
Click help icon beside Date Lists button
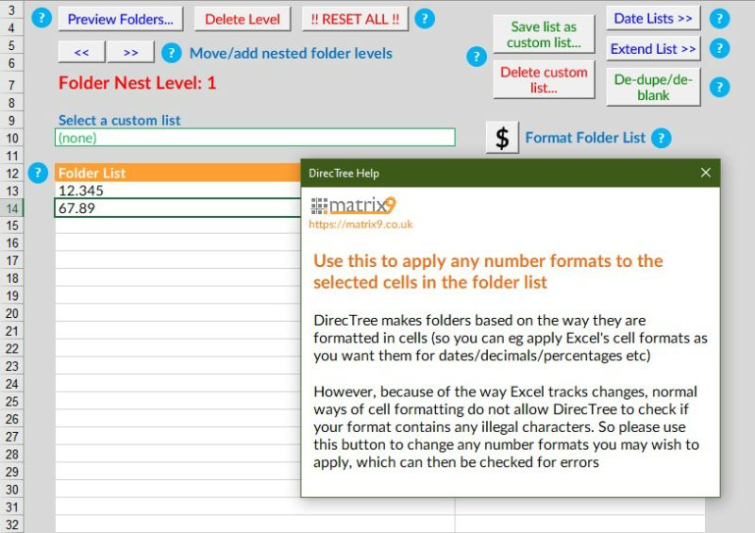pos(719,19)
